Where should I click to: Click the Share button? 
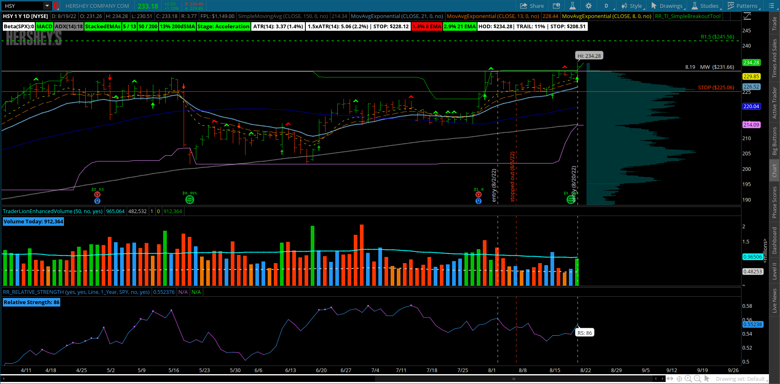click(x=532, y=6)
